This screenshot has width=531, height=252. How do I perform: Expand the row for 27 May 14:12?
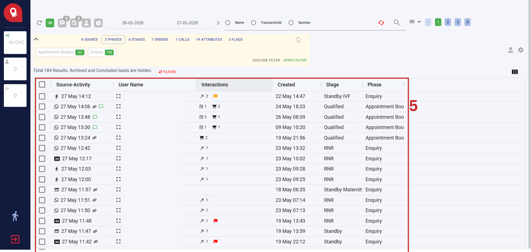[x=118, y=96]
